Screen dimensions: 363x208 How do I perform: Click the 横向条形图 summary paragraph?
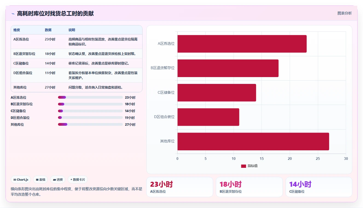pos(77,192)
